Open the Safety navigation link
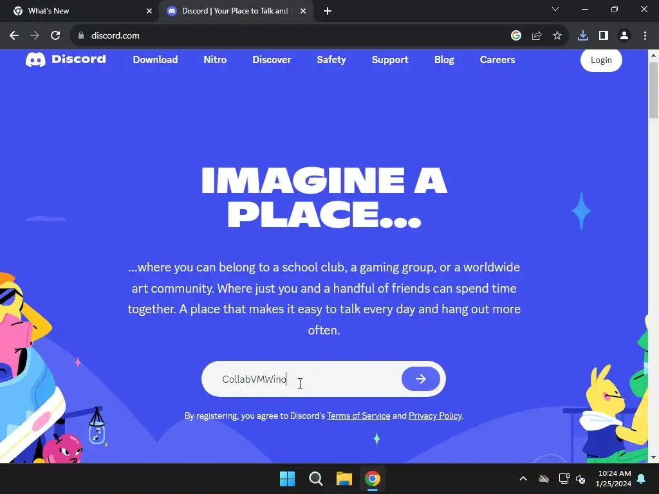 pos(331,60)
